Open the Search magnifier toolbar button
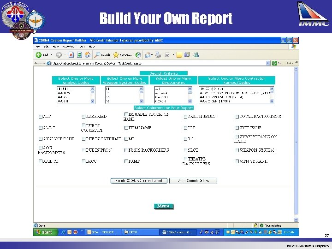This screenshot has height=249, width=332. point(102,55)
